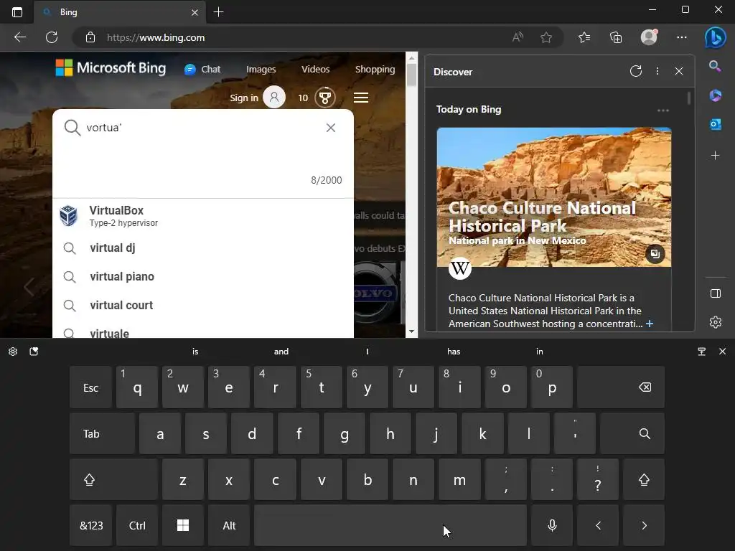Open keyboard clipboard emoji panel icon
Viewport: 735px width, 551px height.
click(x=34, y=352)
